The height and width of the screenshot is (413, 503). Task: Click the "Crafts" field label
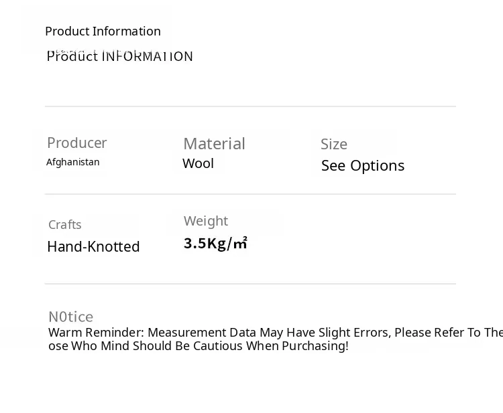64,225
